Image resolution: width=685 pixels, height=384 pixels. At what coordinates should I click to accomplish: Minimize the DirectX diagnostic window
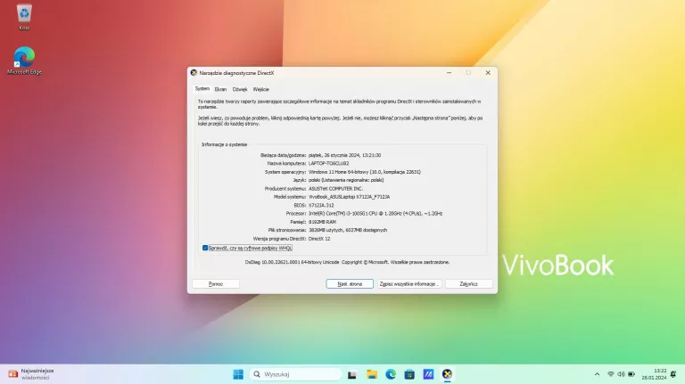pyautogui.click(x=450, y=73)
